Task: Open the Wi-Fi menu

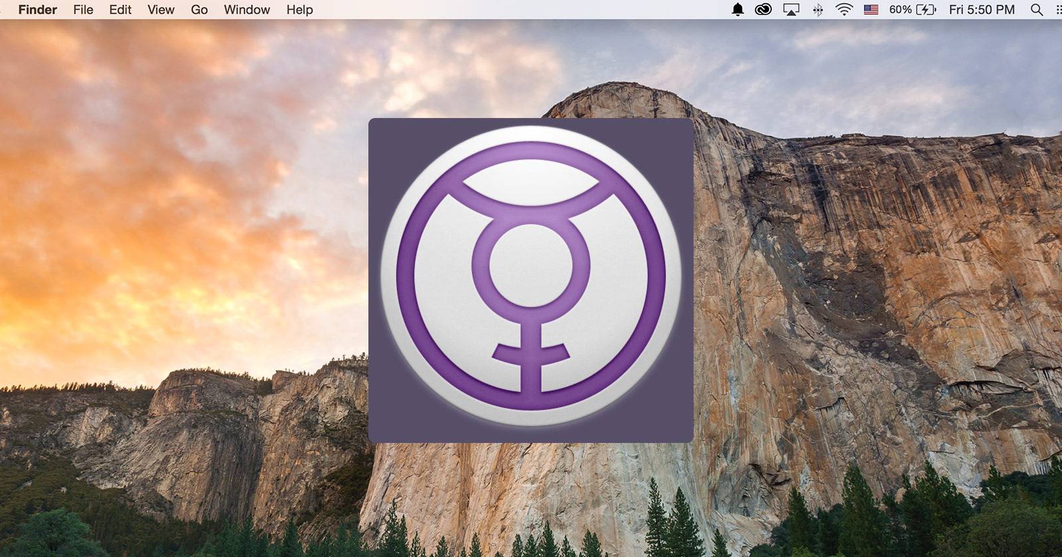Action: click(x=844, y=10)
